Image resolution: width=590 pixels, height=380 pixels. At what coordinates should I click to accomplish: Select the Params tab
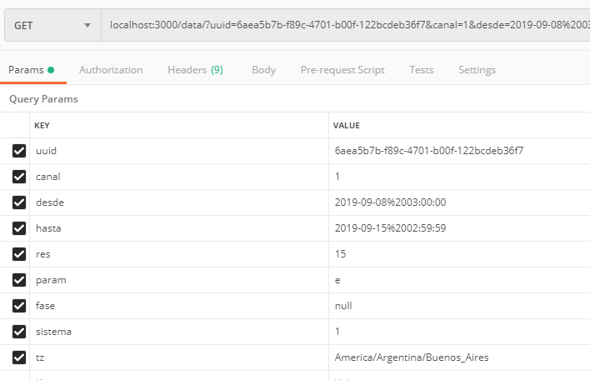(26, 70)
